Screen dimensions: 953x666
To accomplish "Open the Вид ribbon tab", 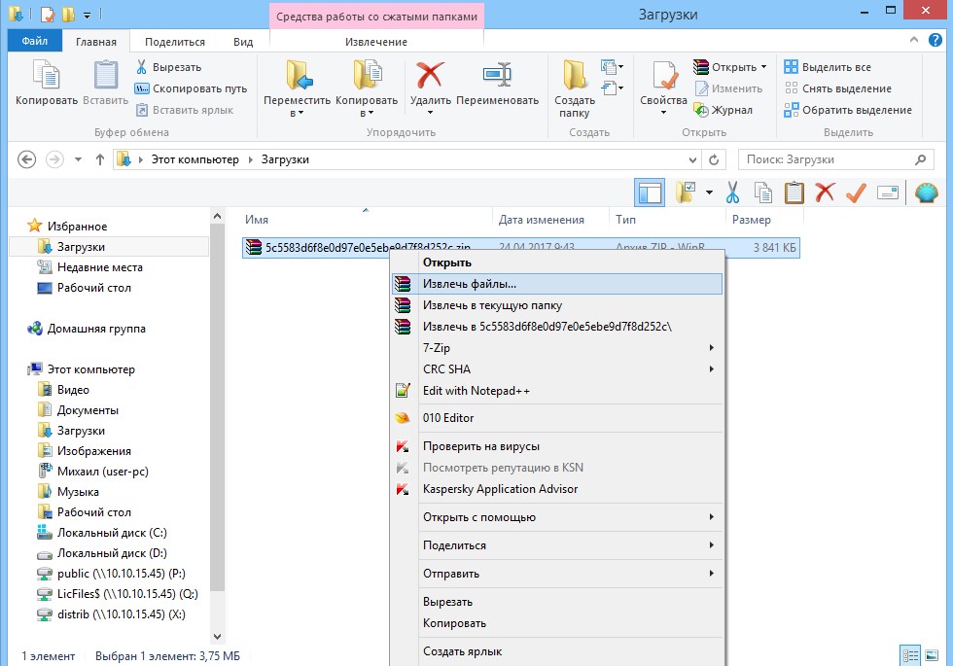I will (x=243, y=42).
